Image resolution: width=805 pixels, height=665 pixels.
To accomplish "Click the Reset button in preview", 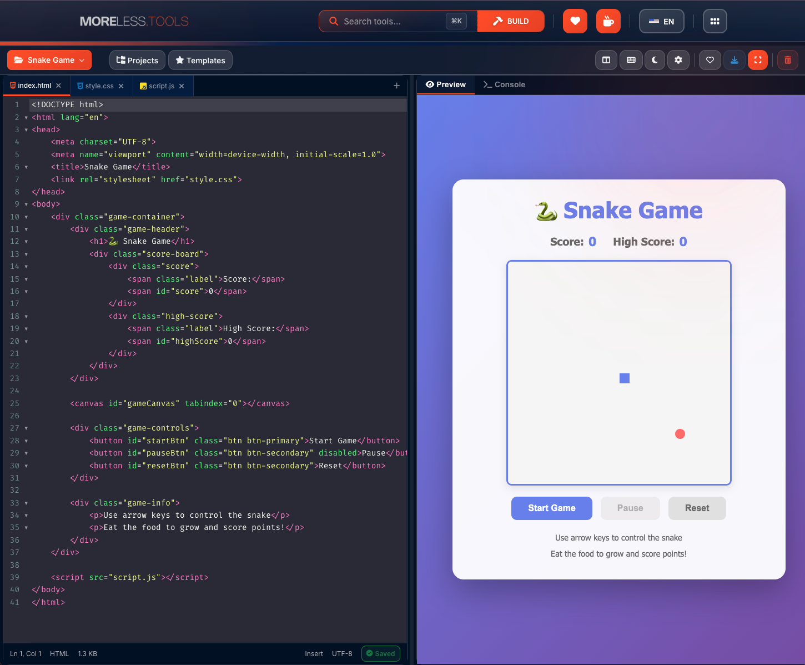I will 697,508.
